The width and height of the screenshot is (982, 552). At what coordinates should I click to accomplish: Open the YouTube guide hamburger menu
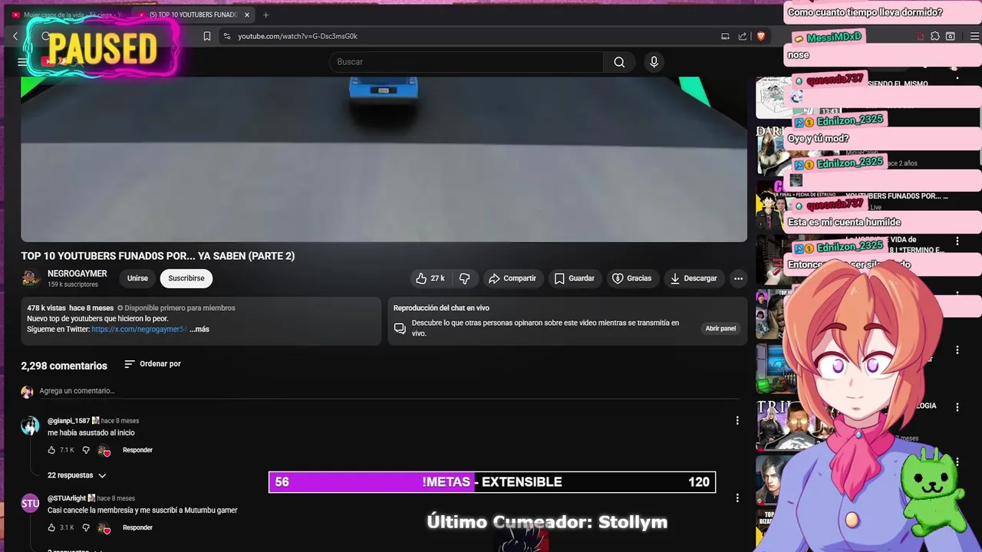pos(23,62)
